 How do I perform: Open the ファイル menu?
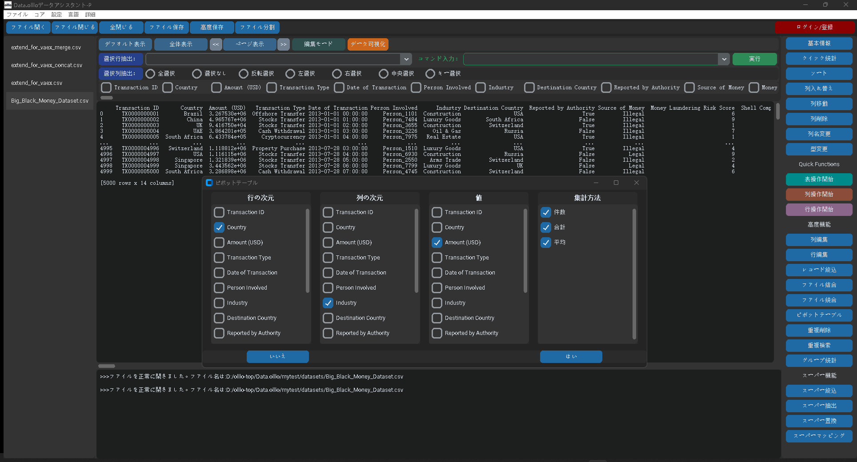point(17,15)
